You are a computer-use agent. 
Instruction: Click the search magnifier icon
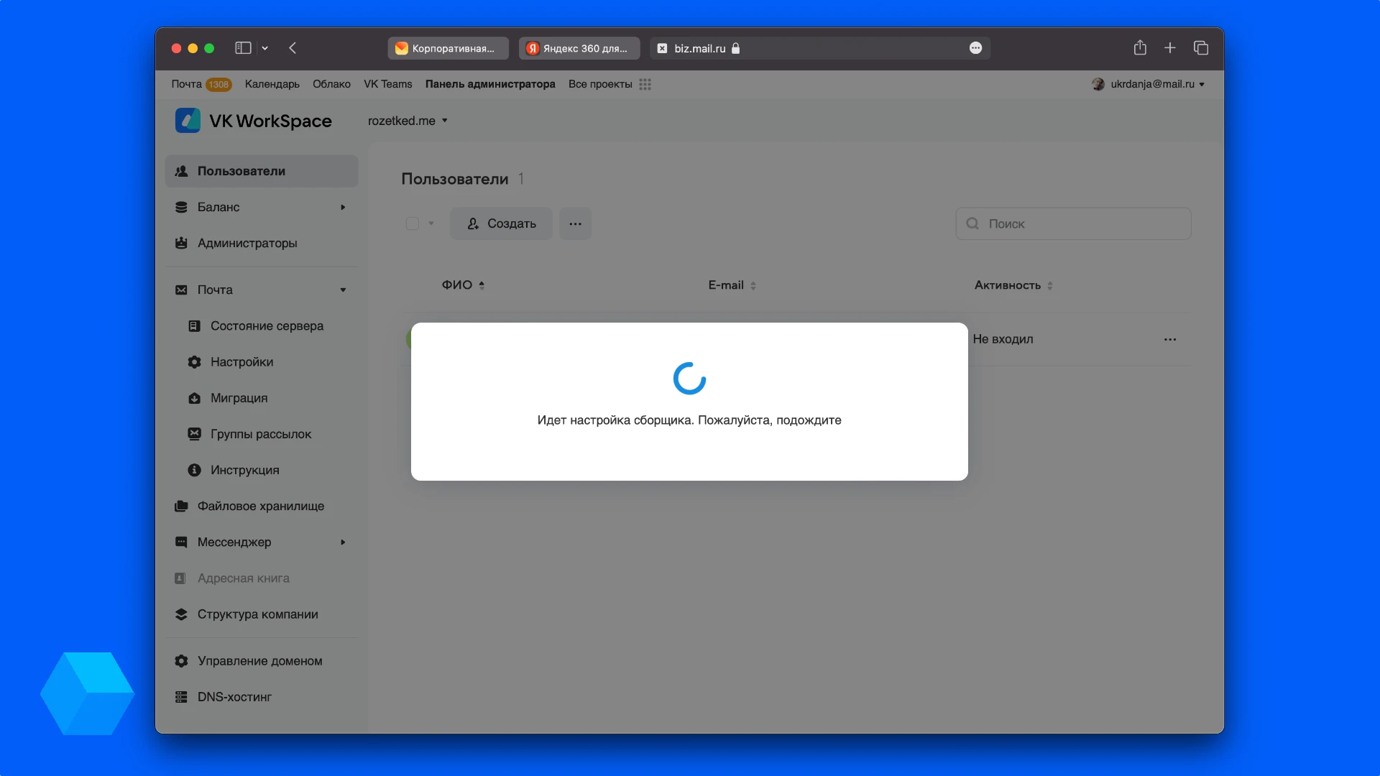point(972,223)
